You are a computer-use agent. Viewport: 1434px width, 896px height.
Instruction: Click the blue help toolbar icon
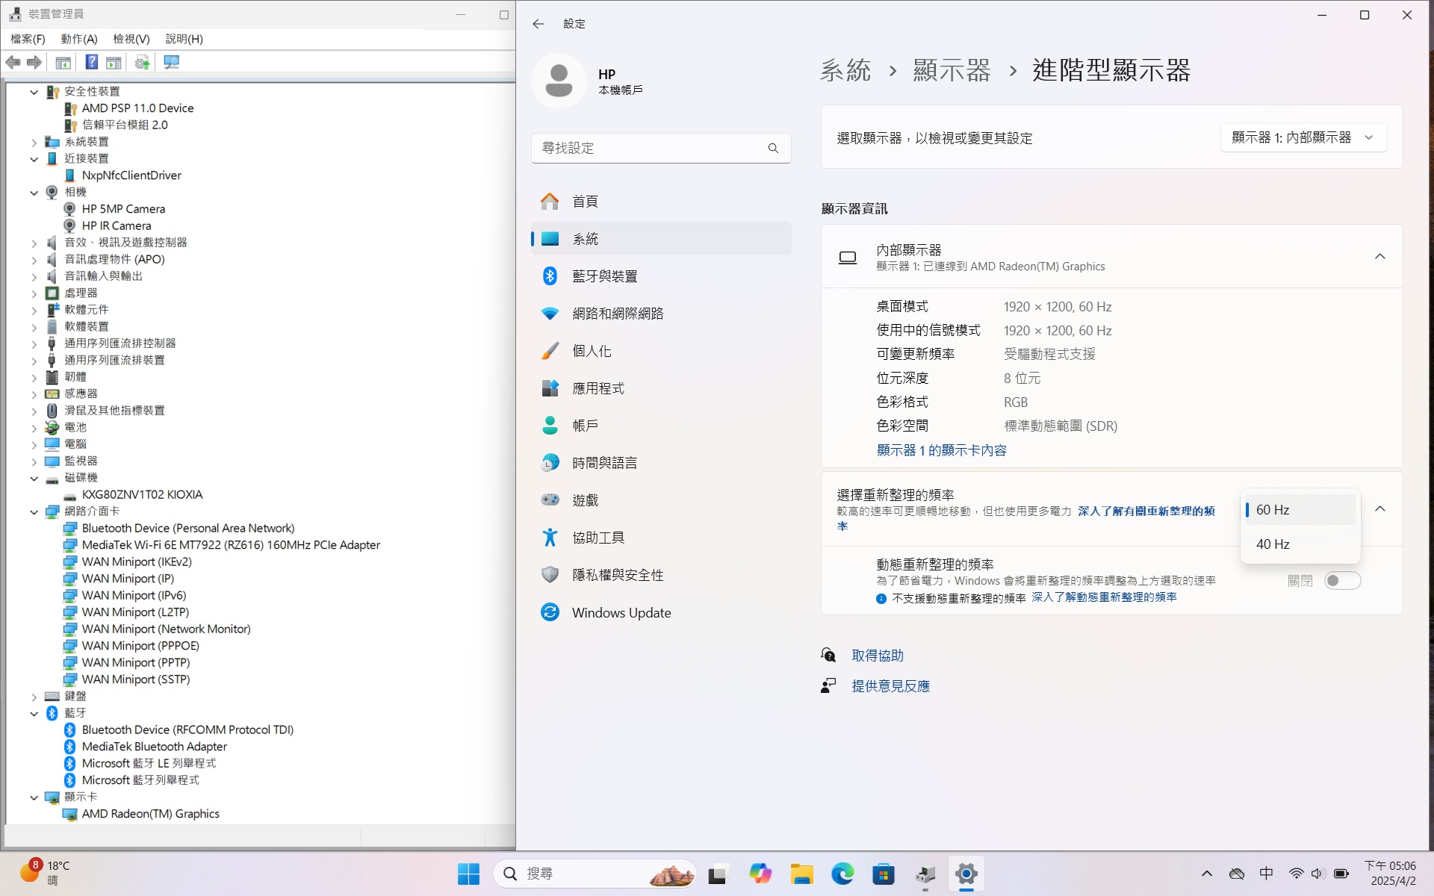click(x=91, y=62)
